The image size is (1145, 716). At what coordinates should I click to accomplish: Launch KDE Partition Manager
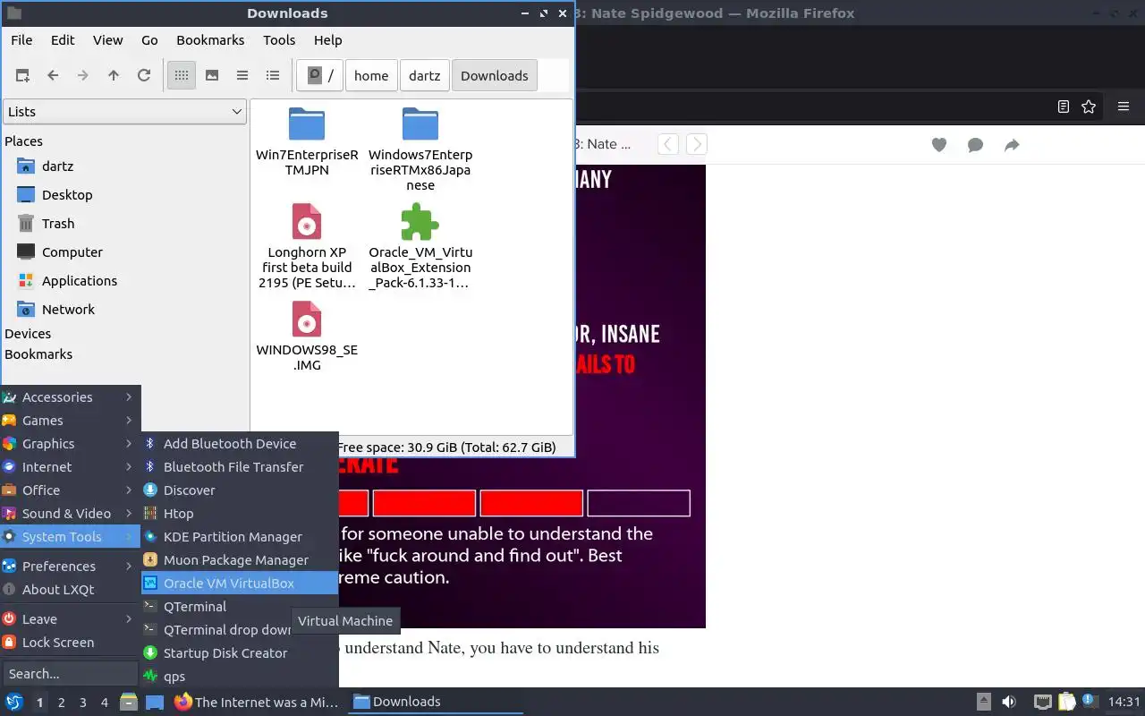pos(240,537)
